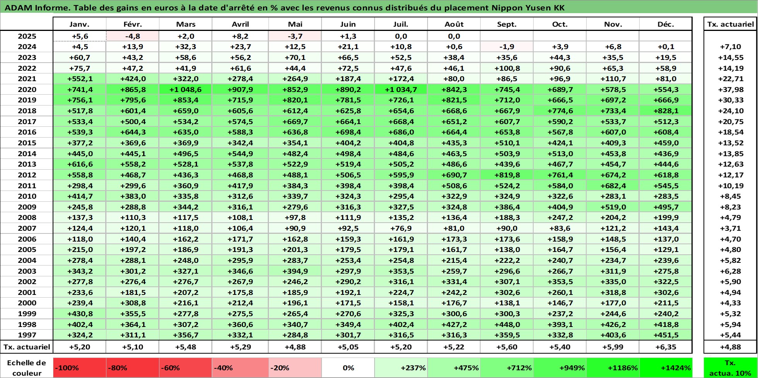Click the +865,8 cell for February 2020

(x=133, y=89)
